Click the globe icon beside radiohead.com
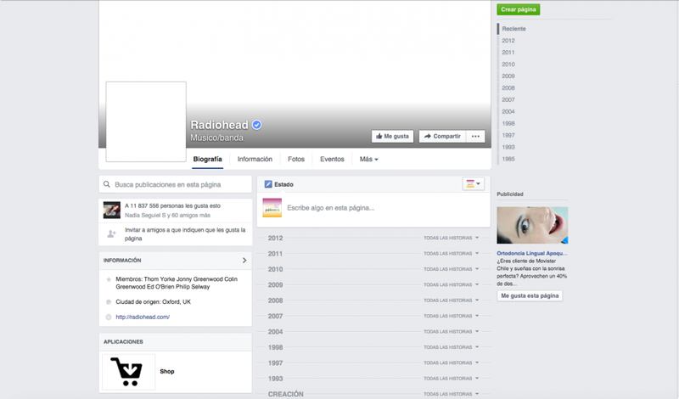Viewport: 679px width, 399px height. [x=109, y=318]
